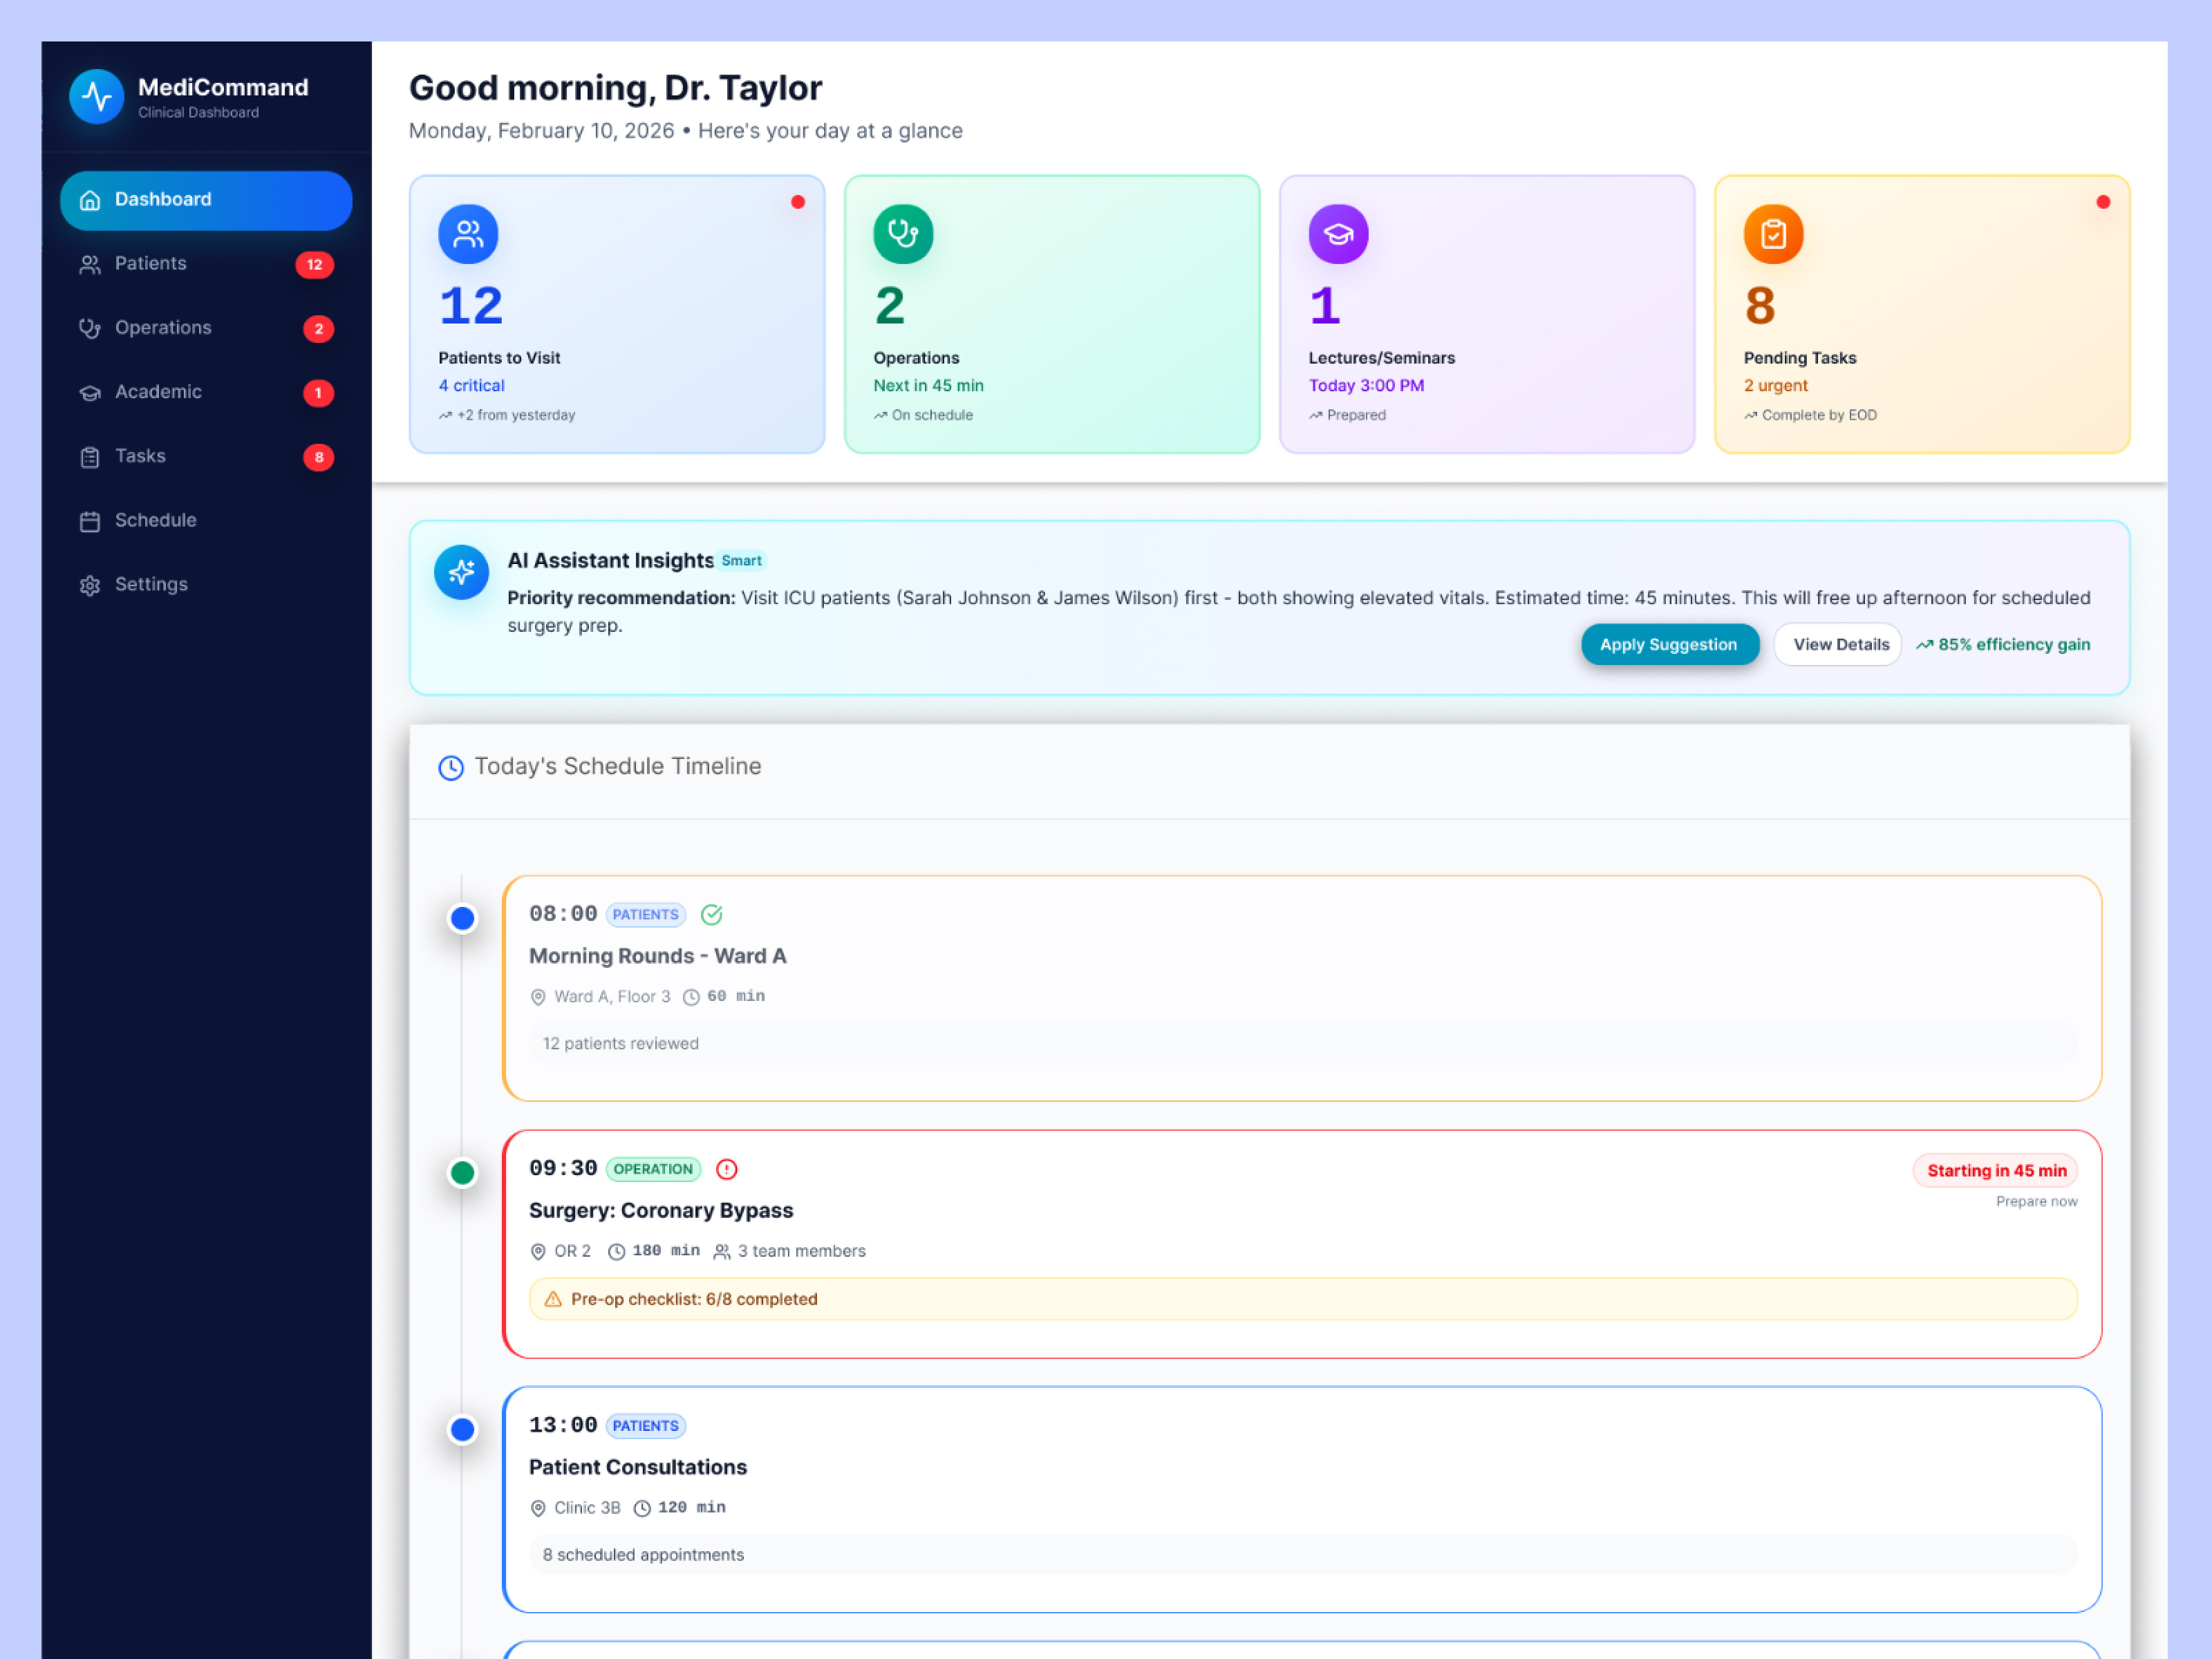Click the Settings gear icon

point(90,584)
